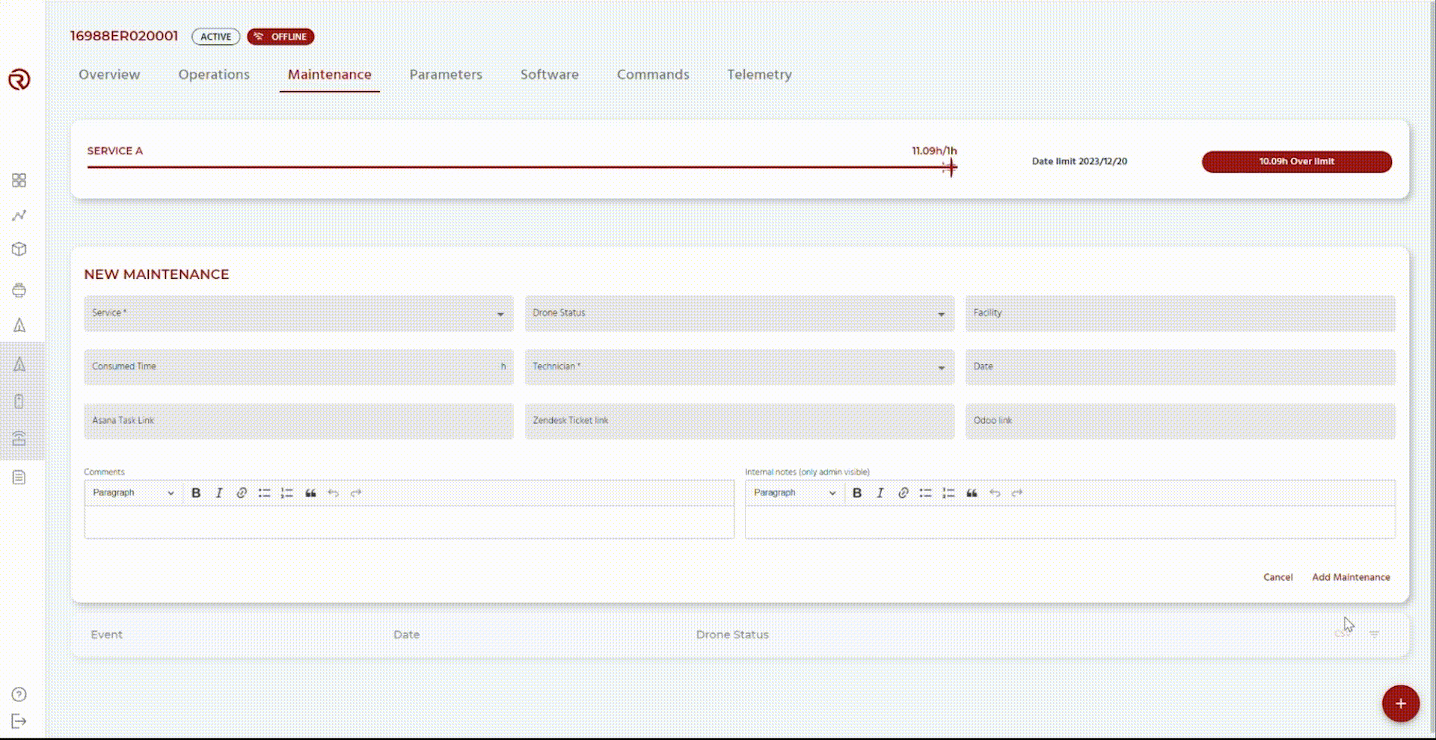1436x740 pixels.
Task: Add numbered list in Comments editor
Action: [x=287, y=493]
